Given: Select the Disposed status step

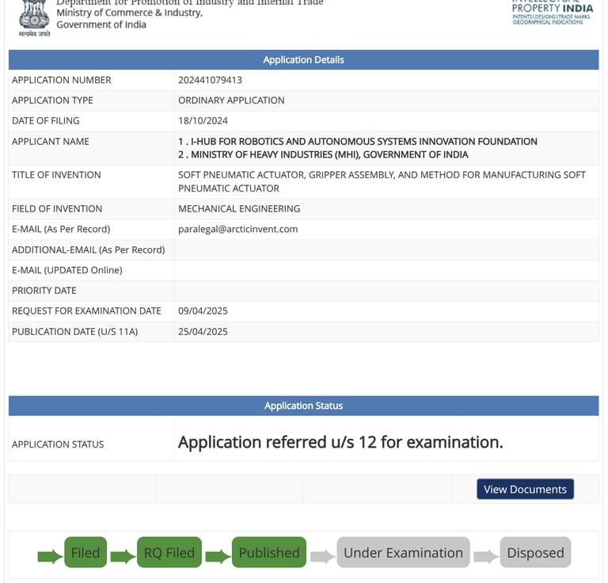Looking at the screenshot, I should click(535, 552).
